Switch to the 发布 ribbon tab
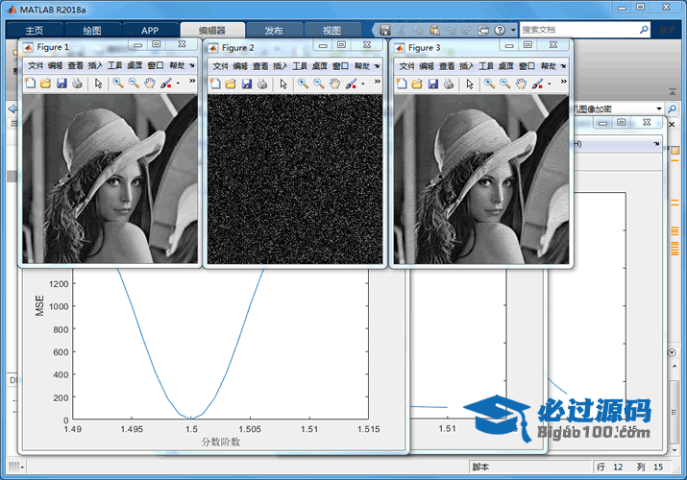687x480 pixels. tap(274, 30)
